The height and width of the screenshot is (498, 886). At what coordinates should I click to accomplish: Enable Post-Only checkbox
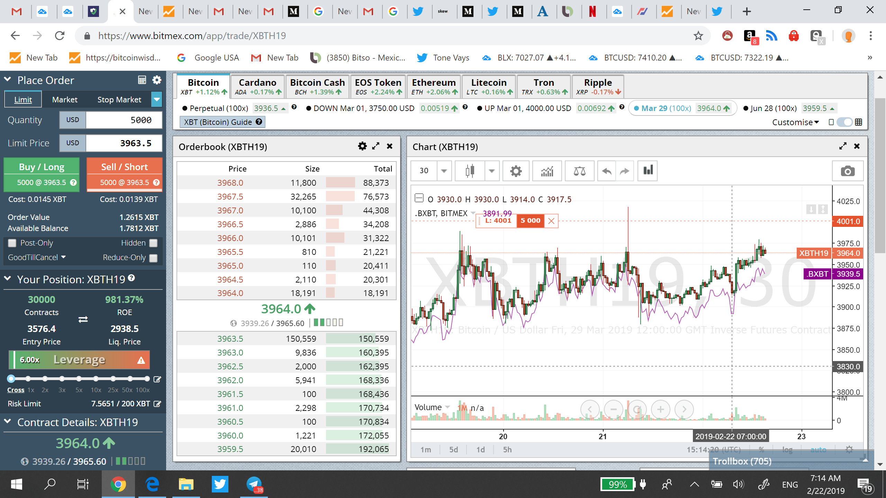click(x=12, y=243)
